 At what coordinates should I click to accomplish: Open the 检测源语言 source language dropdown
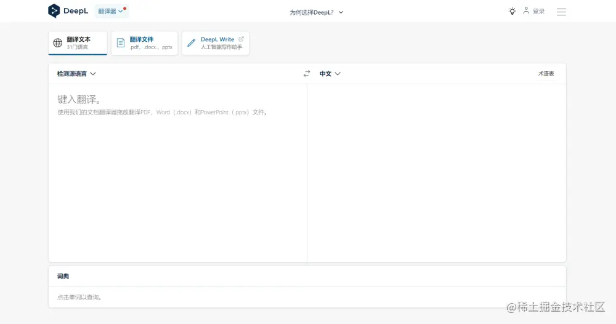pos(76,74)
